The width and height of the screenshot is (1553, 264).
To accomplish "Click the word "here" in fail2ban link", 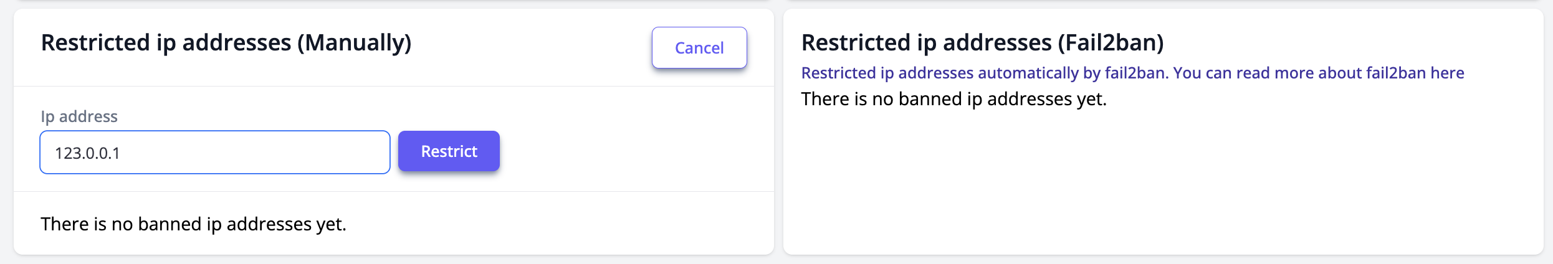I will [x=1447, y=73].
